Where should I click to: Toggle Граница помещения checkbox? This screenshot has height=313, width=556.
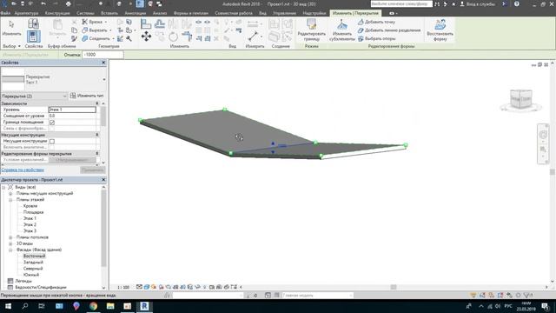[x=52, y=122]
